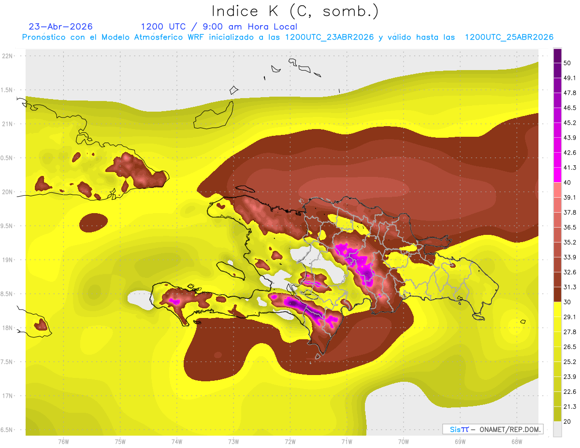
Task: Pick the dark purple swatch just below 50
Action: [557, 71]
